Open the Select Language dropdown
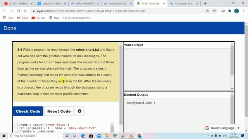 tap(223, 128)
